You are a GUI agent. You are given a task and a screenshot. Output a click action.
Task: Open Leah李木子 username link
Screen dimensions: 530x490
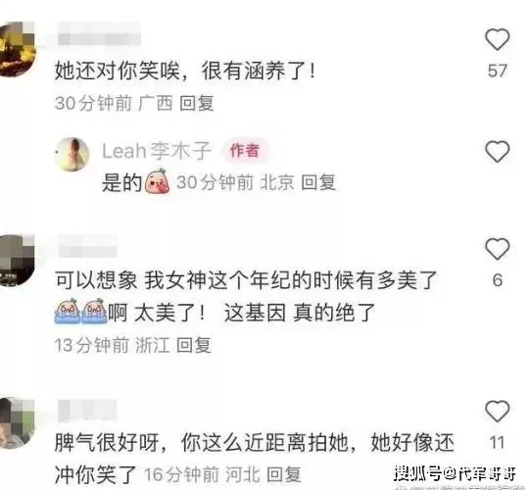pyautogui.click(x=157, y=151)
